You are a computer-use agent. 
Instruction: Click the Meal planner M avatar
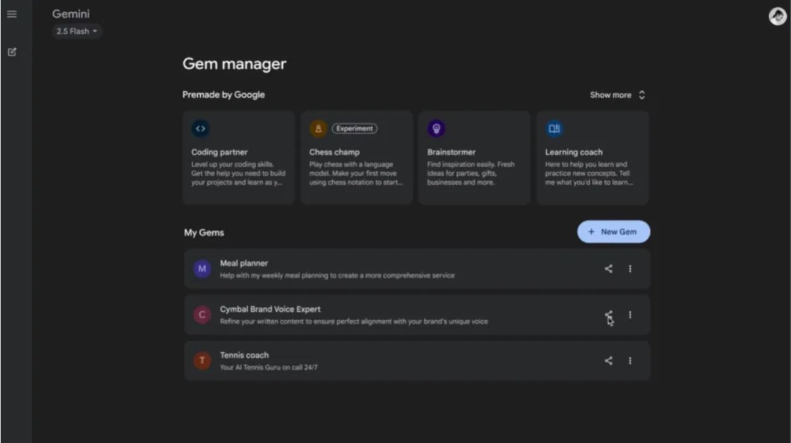[202, 268]
